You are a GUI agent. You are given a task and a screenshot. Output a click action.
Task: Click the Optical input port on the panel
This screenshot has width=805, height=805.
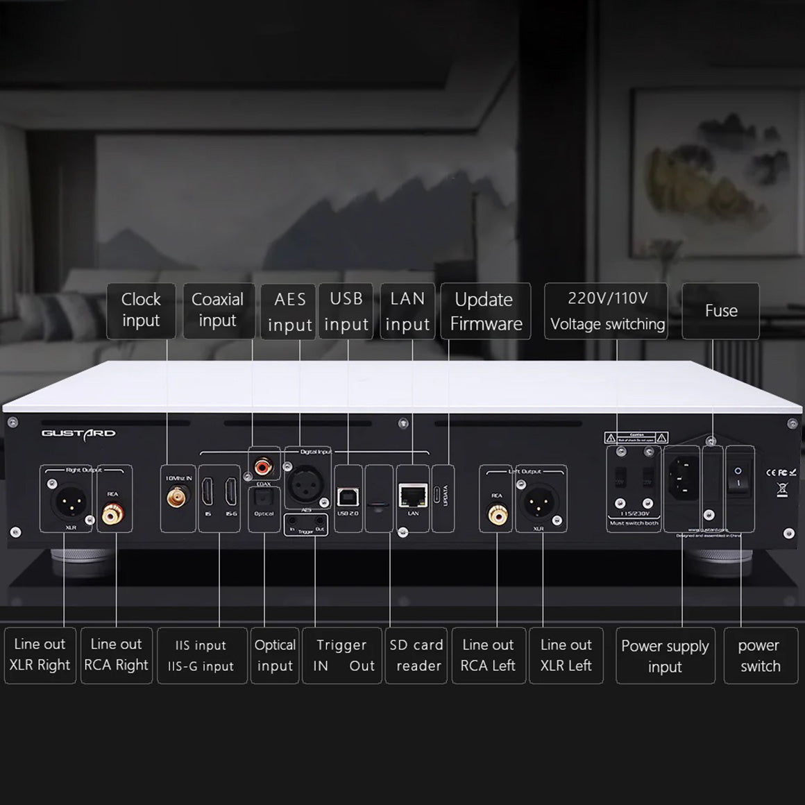(264, 499)
